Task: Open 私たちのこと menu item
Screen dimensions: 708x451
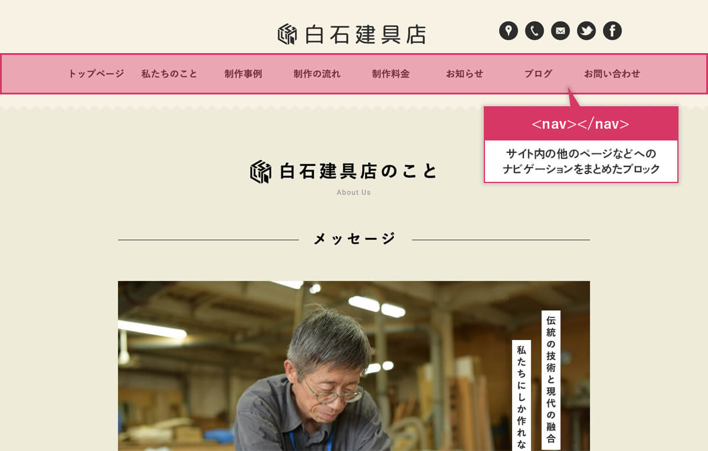Action: click(x=169, y=74)
